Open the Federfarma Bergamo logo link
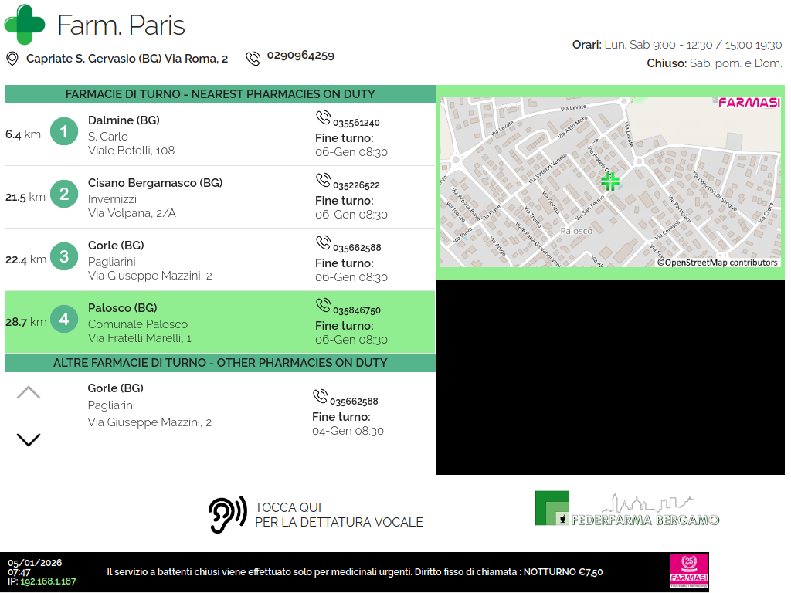 tap(627, 510)
